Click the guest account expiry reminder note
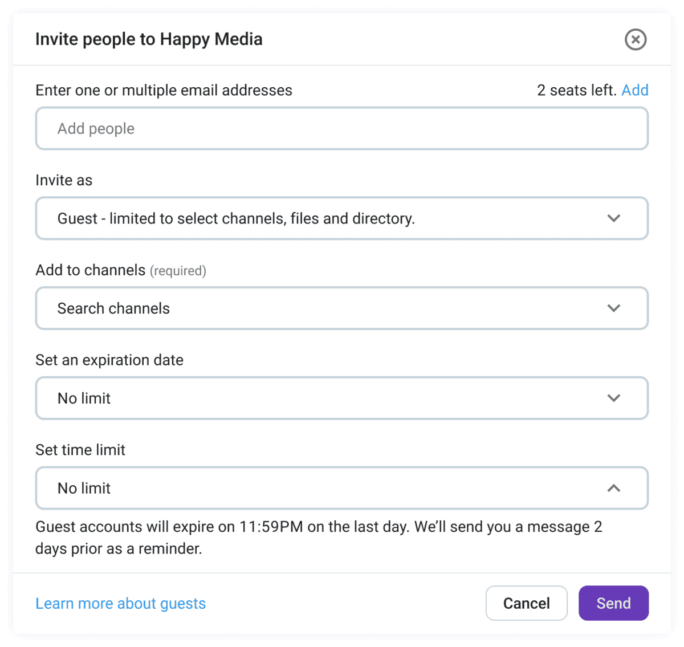Image resolution: width=684 pixels, height=647 pixels. click(x=319, y=538)
